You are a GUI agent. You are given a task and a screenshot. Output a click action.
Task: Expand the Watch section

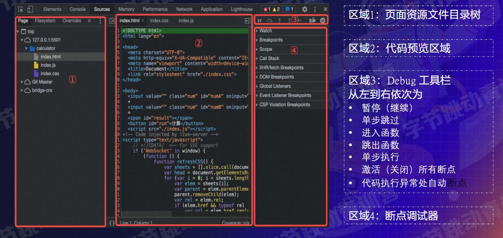[265, 31]
